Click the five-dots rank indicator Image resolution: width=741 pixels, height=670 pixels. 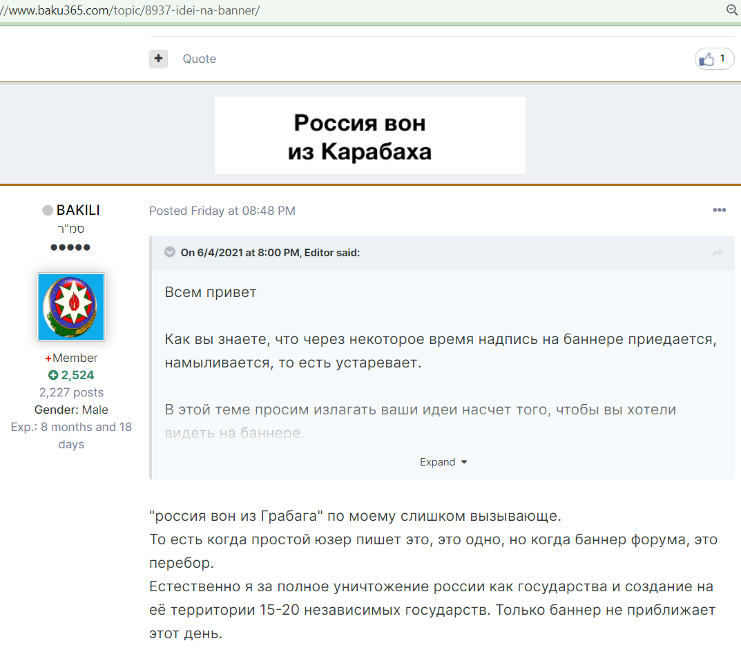(70, 247)
